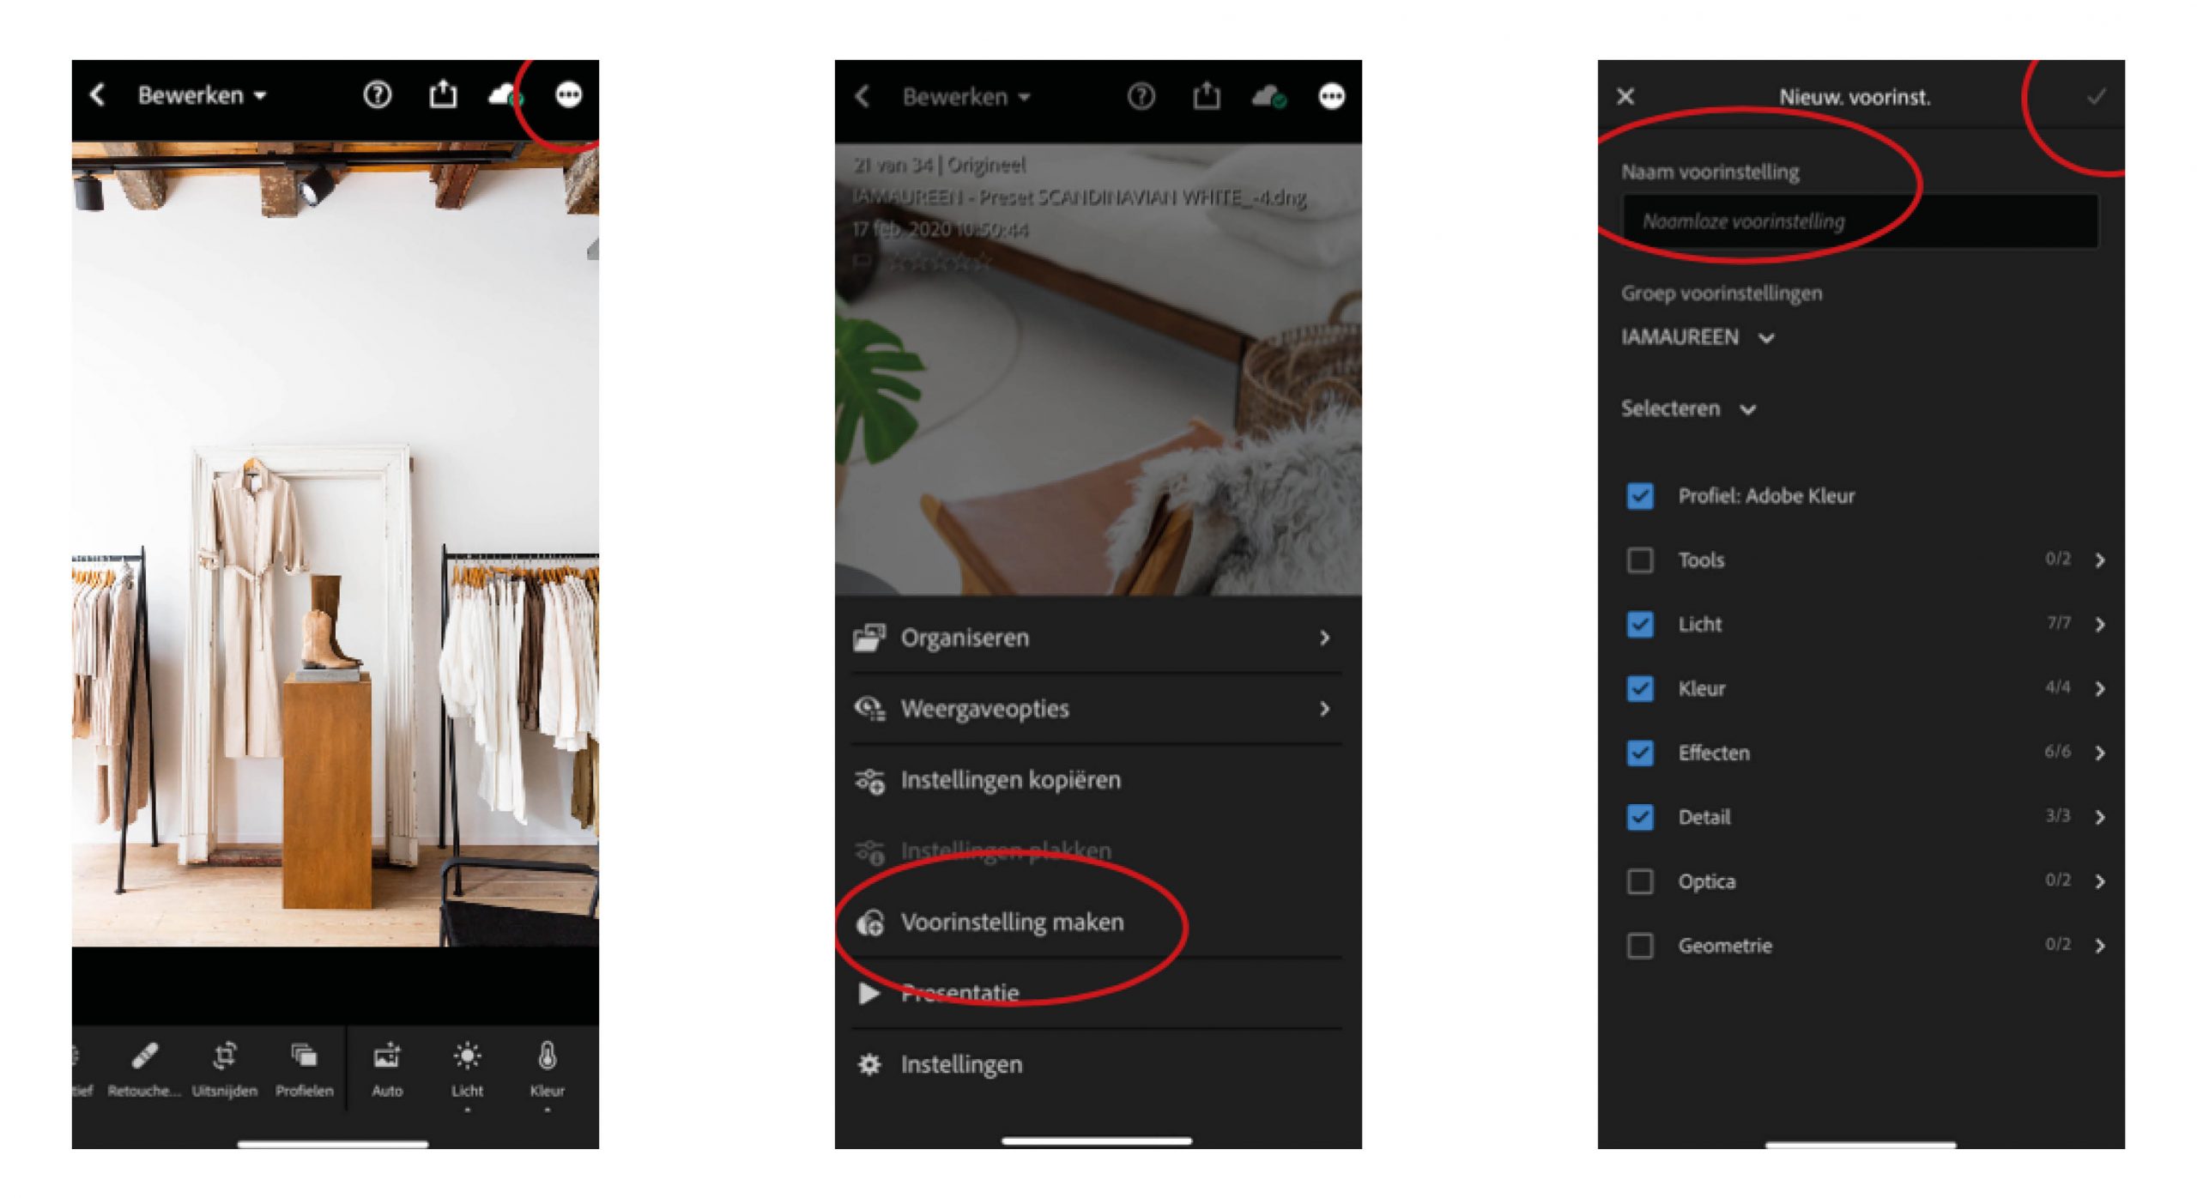This screenshot has height=1198, width=2197.
Task: Select Voorinstelling maken menu item
Action: (1011, 923)
